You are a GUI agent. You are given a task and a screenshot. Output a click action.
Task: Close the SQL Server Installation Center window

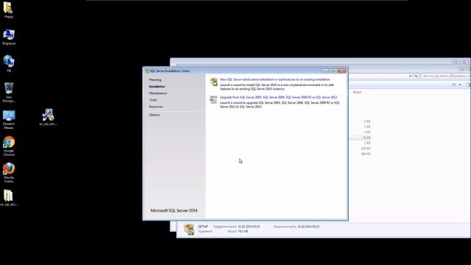coord(341,71)
